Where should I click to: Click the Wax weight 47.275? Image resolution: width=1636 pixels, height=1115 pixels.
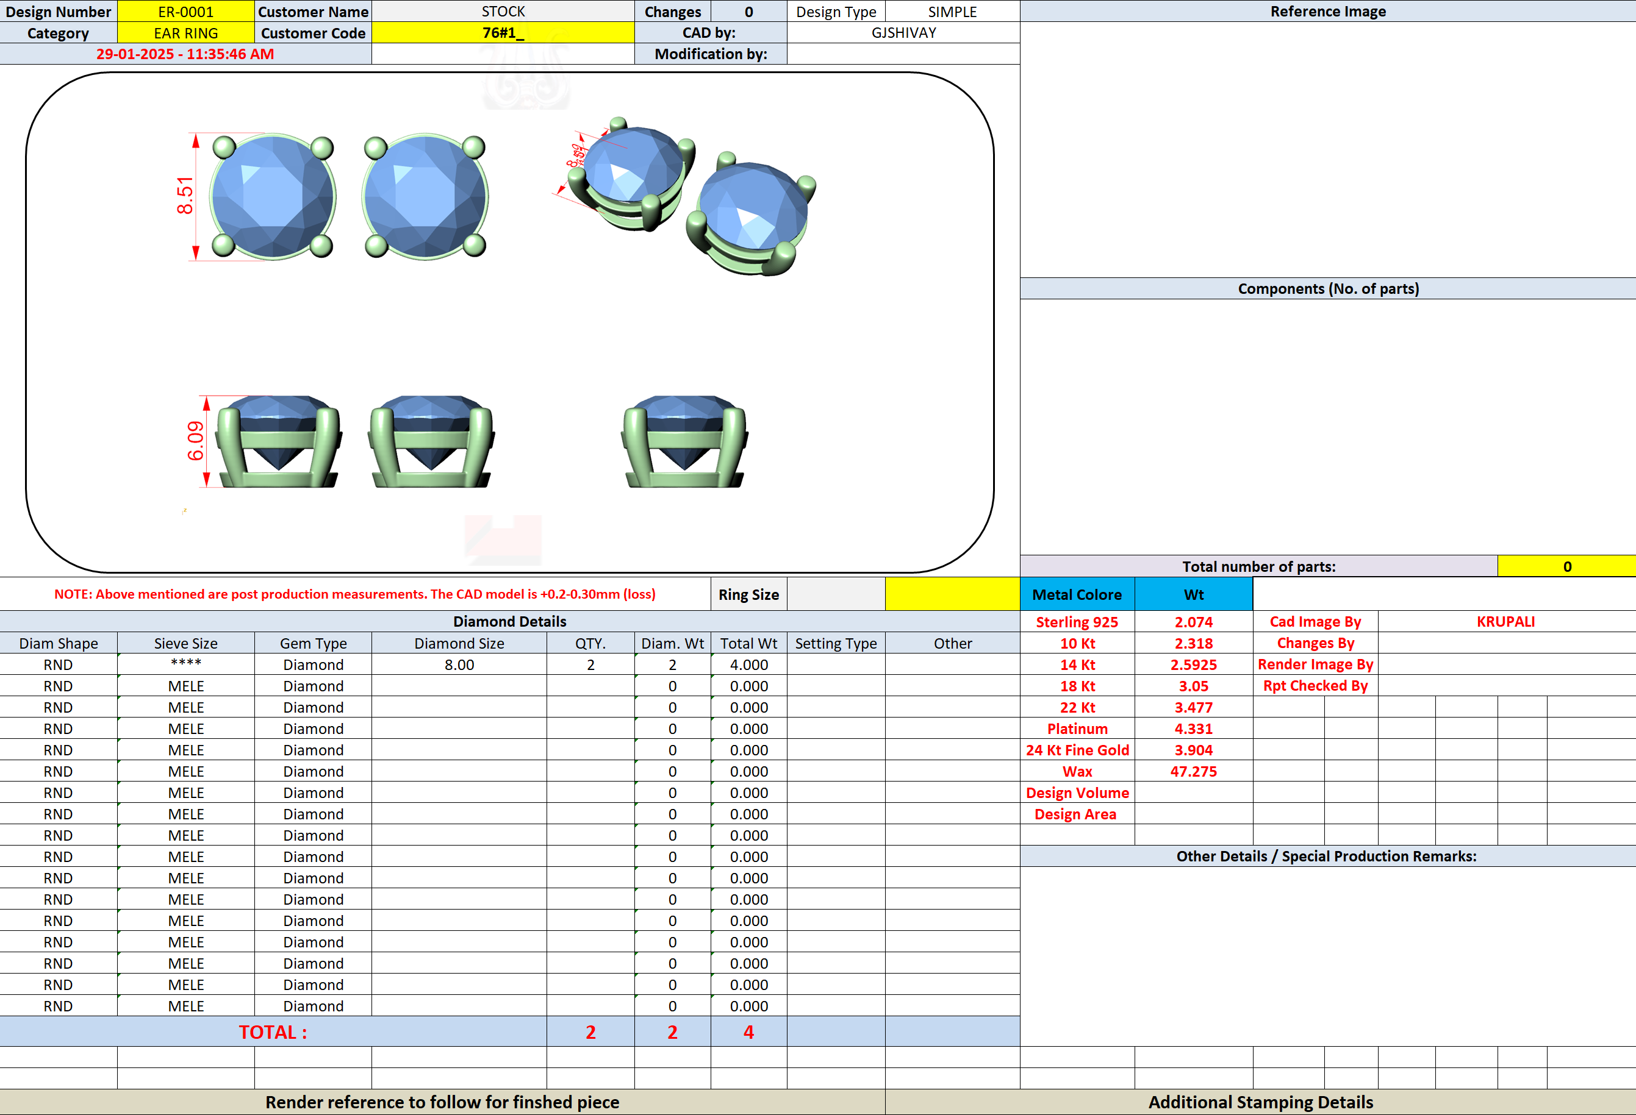pyautogui.click(x=1193, y=771)
